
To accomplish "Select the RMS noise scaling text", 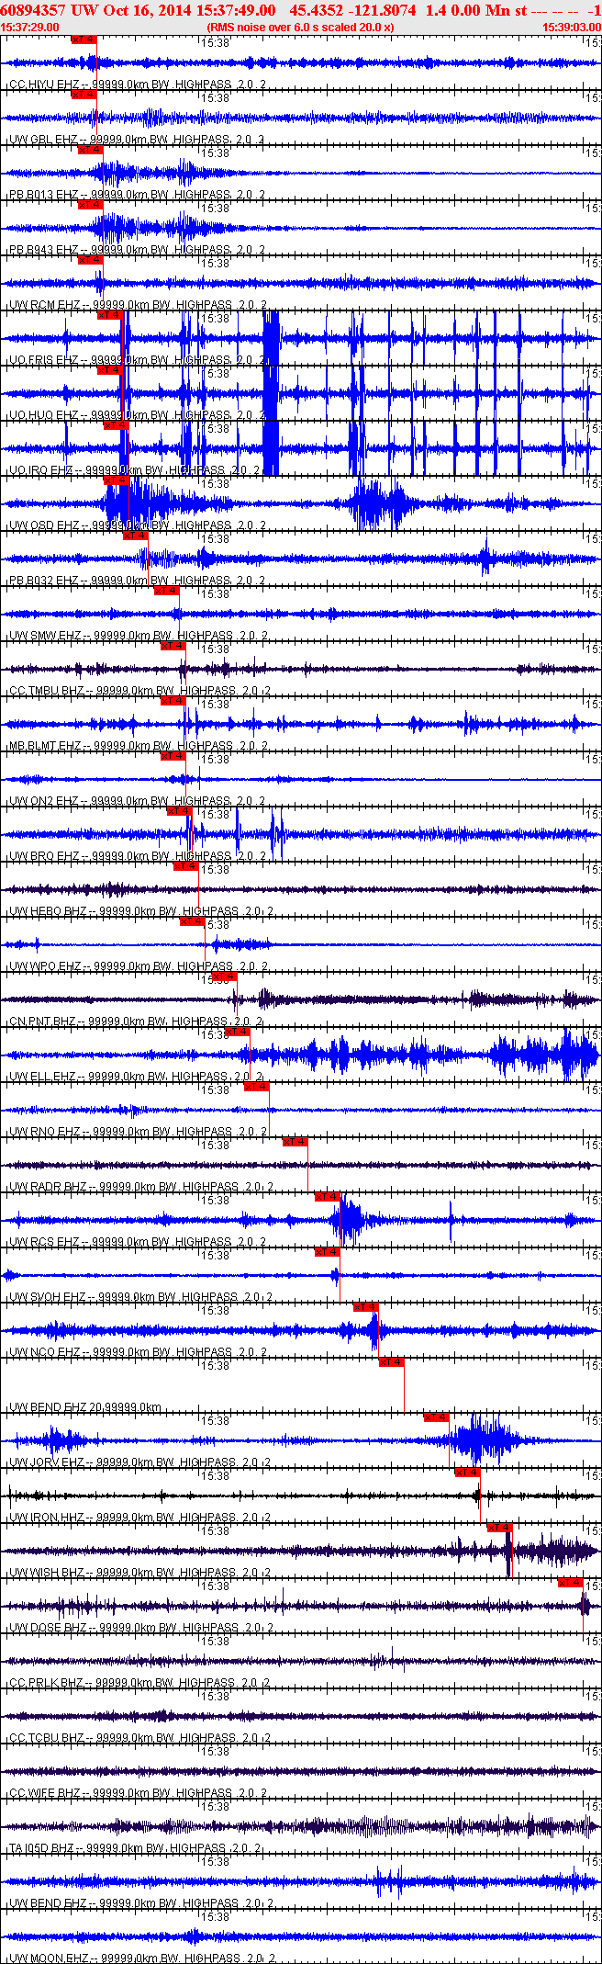I will 301,27.
